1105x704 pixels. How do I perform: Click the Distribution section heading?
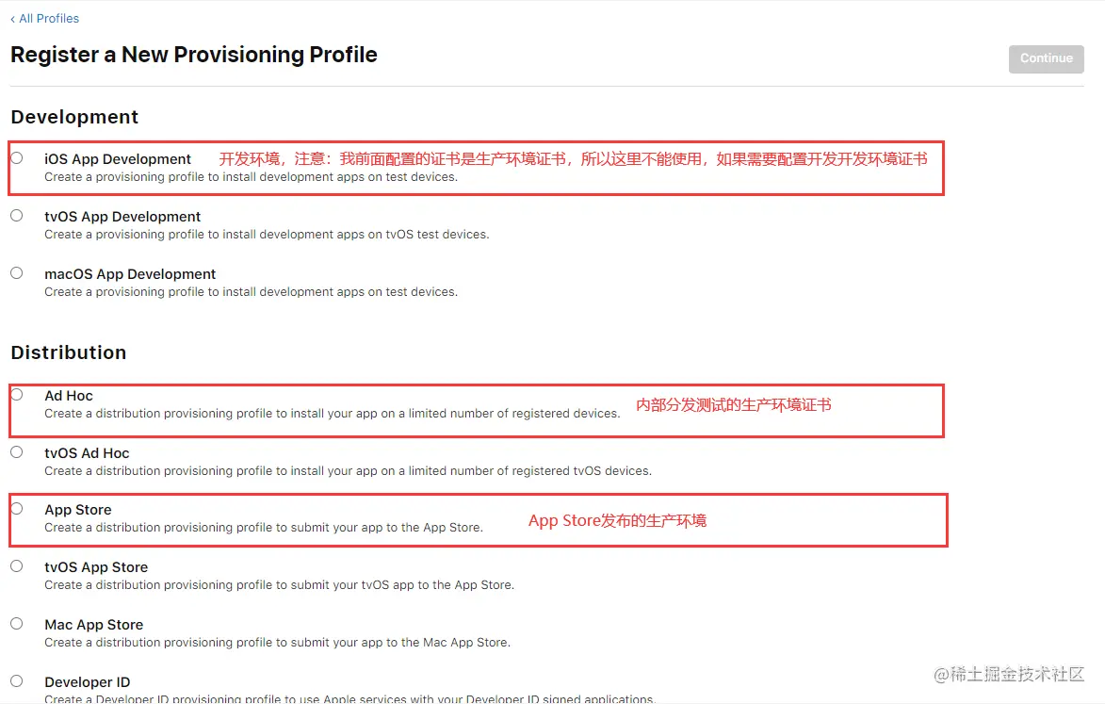(x=68, y=352)
